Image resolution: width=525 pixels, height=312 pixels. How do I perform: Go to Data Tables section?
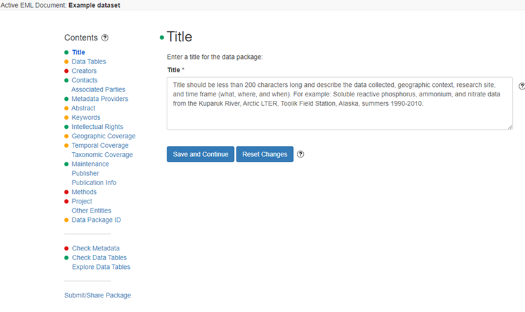[x=89, y=62]
